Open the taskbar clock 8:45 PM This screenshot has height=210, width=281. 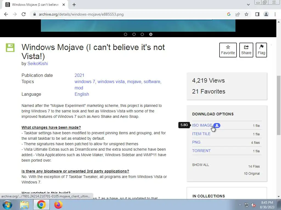tap(267, 205)
